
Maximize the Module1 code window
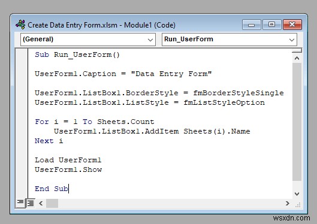pos(271,25)
